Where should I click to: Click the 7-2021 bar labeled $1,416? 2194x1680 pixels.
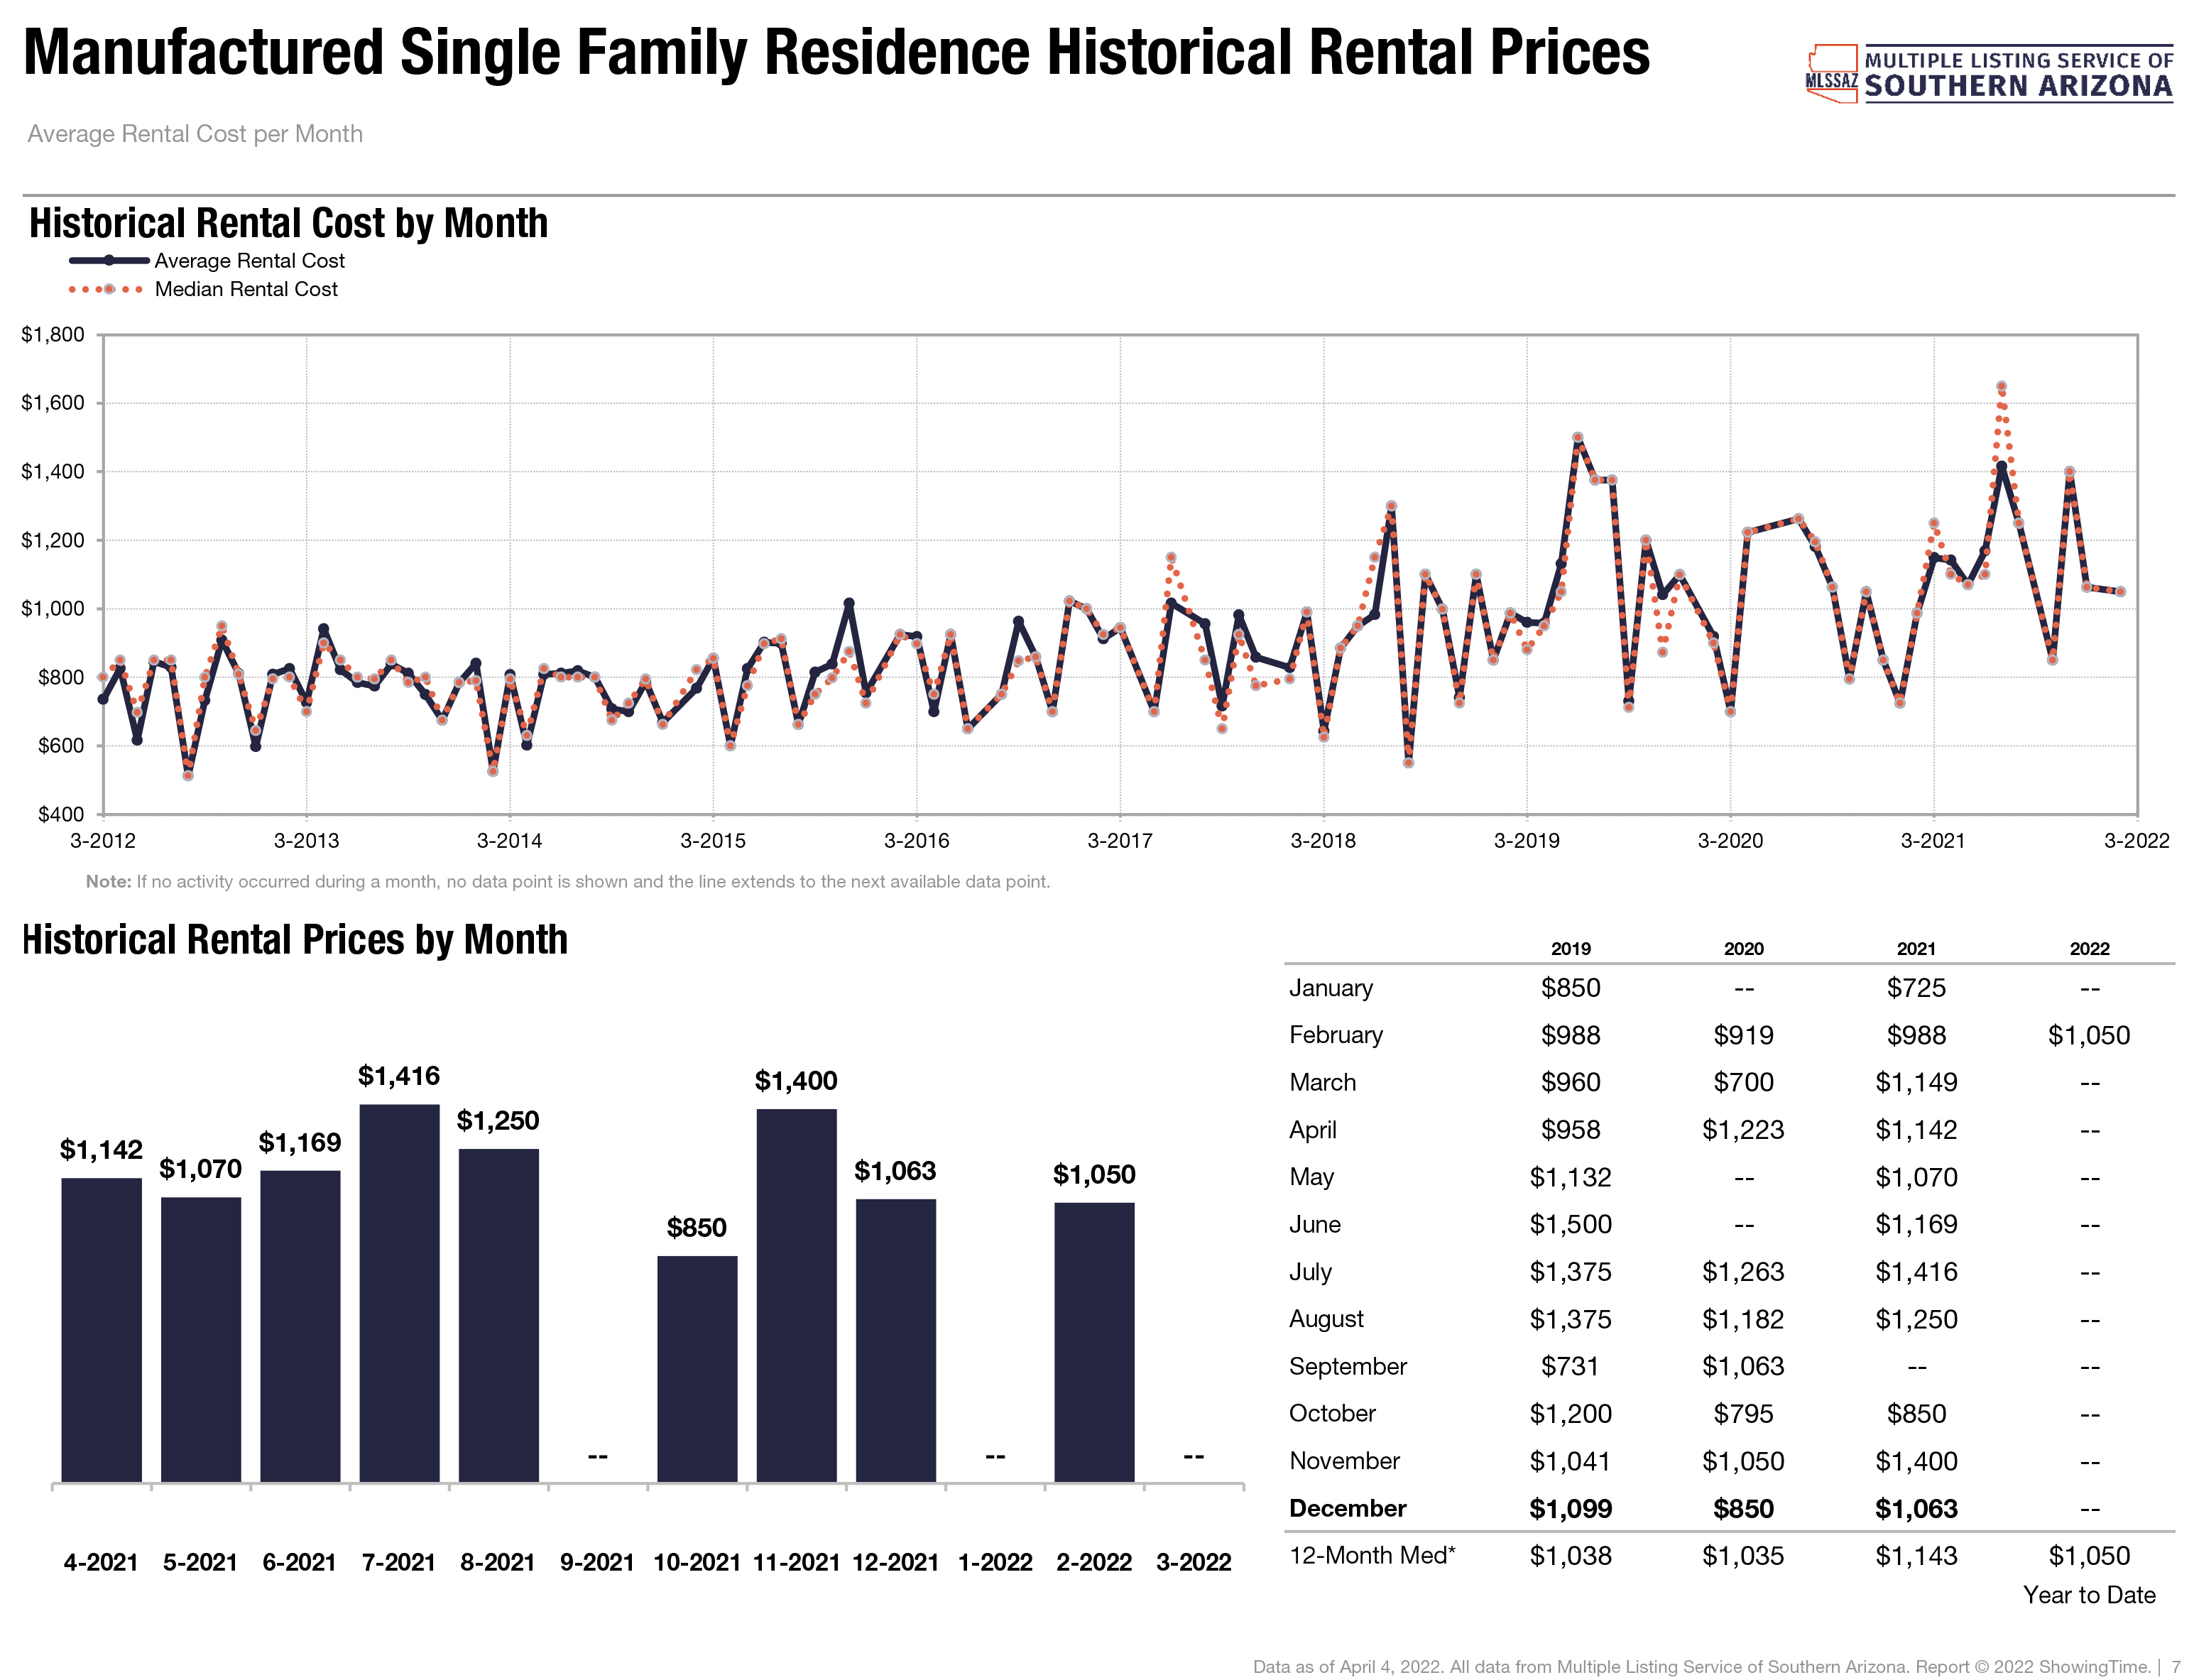(x=399, y=1292)
